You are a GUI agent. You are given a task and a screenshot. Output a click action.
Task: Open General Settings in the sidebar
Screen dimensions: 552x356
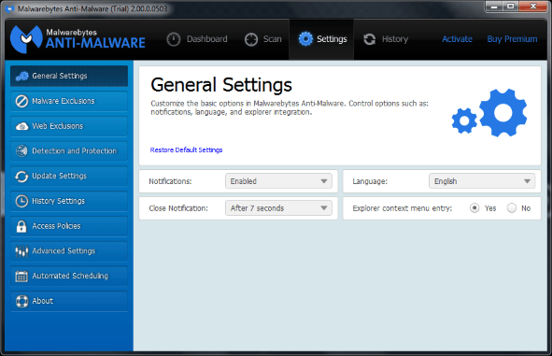click(x=69, y=76)
